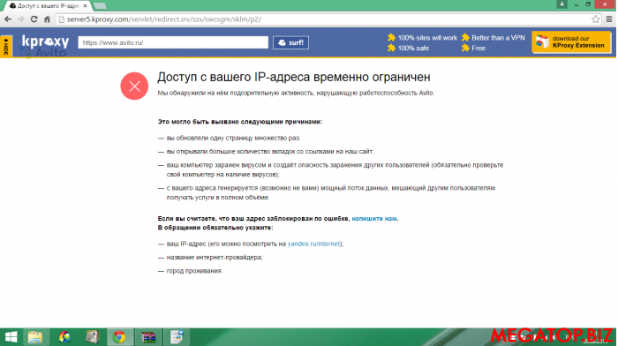This screenshot has width=618, height=346.
Task: Click the browser forward arrow
Action: 21,19
